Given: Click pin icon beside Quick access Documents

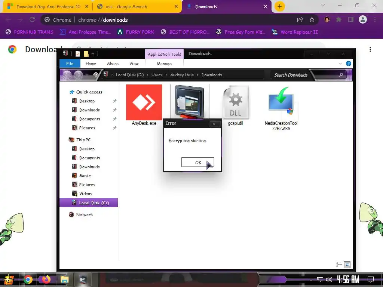Looking at the screenshot, I should pos(114,119).
